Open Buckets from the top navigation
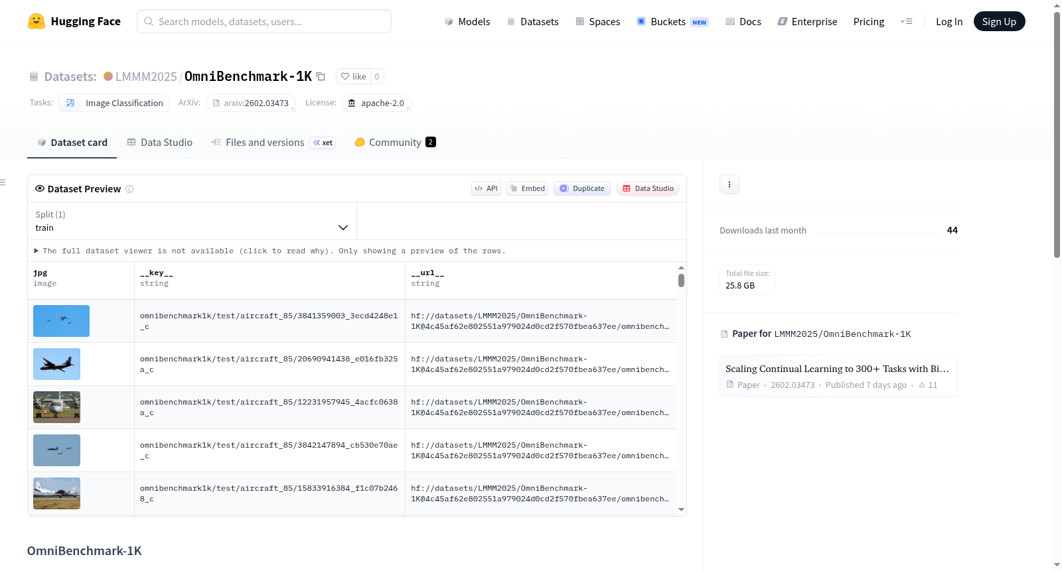The width and height of the screenshot is (1062, 571). [672, 21]
